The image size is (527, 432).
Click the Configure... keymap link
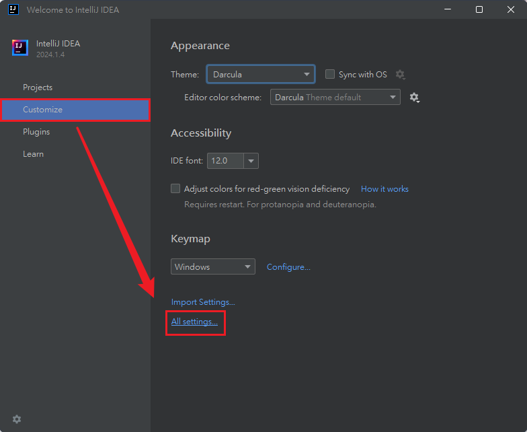(x=288, y=267)
